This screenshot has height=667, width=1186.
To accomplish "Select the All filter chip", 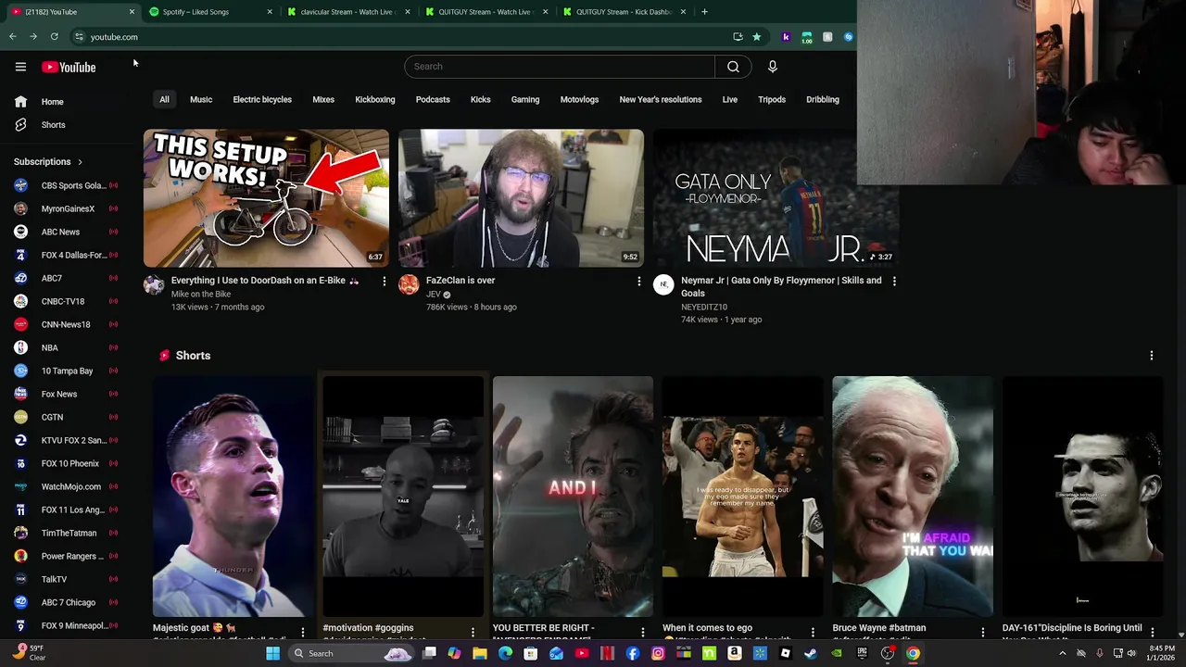I will coord(164,99).
